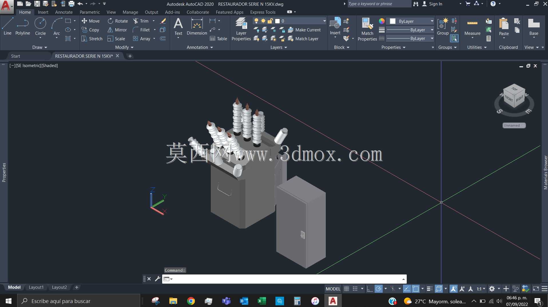Expand the Annotation panel
Image resolution: width=548 pixels, height=307 pixels.
(200, 47)
